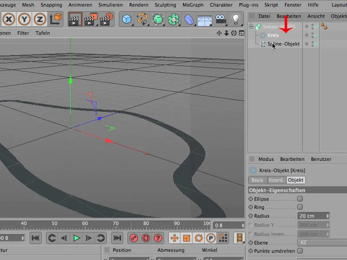The height and width of the screenshot is (260, 347).
Task: Select the cube primitive tool icon
Action: point(127,18)
